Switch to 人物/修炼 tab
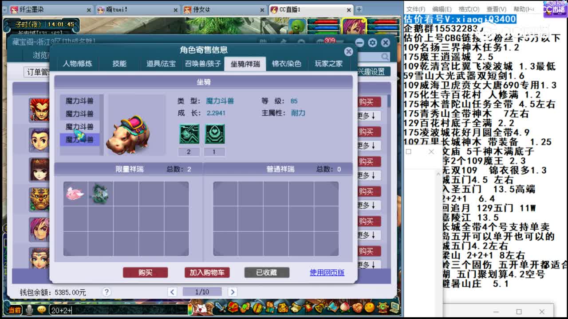This screenshot has height=319, width=568. pos(77,64)
